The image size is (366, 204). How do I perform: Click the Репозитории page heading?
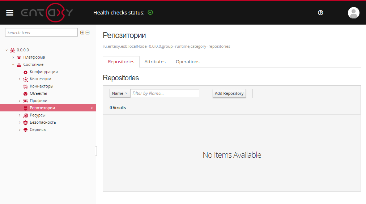(x=124, y=35)
